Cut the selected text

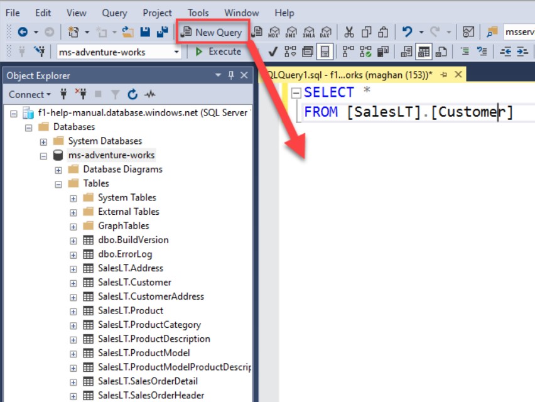[x=349, y=32]
